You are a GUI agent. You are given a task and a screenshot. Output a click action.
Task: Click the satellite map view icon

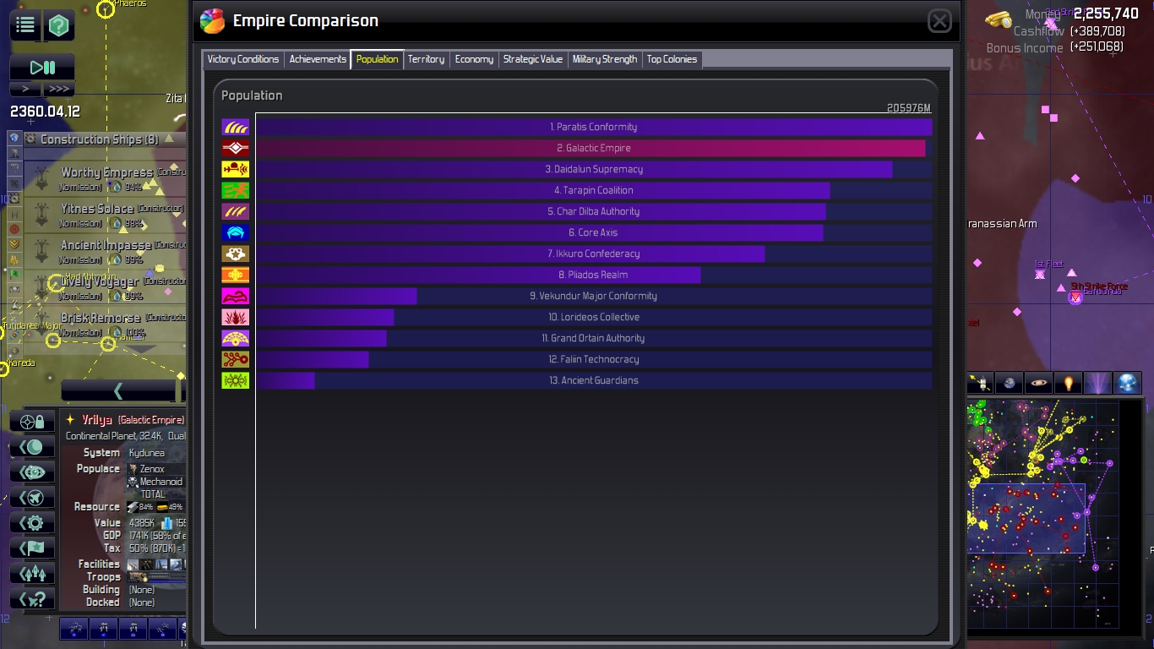(x=980, y=383)
